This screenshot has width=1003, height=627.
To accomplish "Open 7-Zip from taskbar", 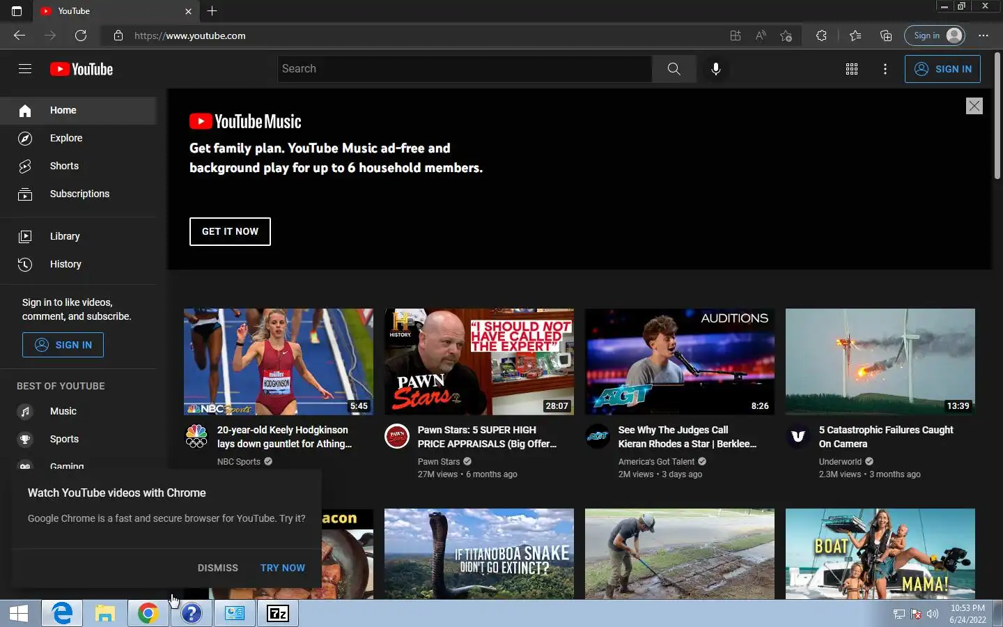I will [278, 613].
